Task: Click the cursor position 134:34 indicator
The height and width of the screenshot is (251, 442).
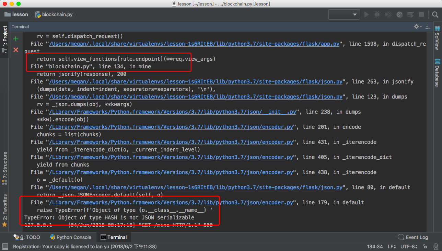Action: (375, 247)
